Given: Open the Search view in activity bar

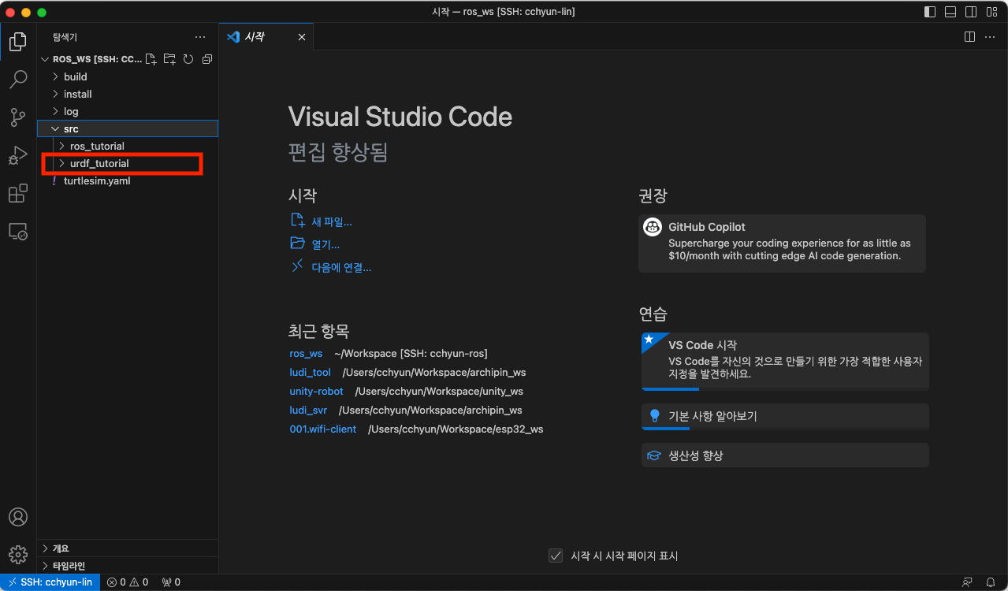Looking at the screenshot, I should click(x=18, y=80).
